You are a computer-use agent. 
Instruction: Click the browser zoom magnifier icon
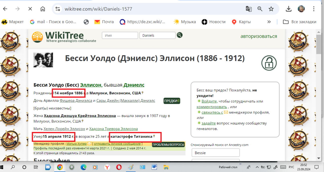[260, 9]
